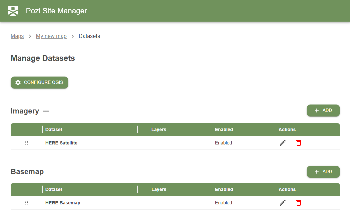The image size is (350, 217).
Task: Click the Maps breadcrumb link
Action: click(x=17, y=36)
